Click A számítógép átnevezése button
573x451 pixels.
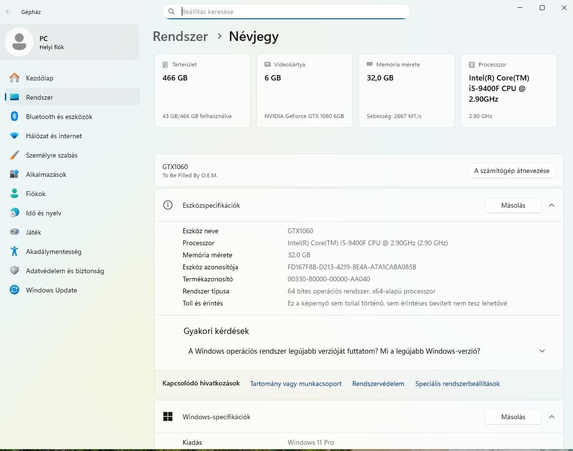[512, 171]
